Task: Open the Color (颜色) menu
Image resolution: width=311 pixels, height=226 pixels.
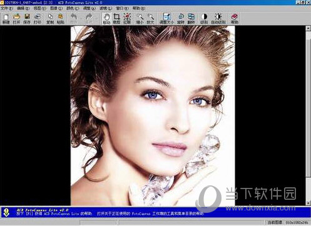Action: click(x=73, y=8)
